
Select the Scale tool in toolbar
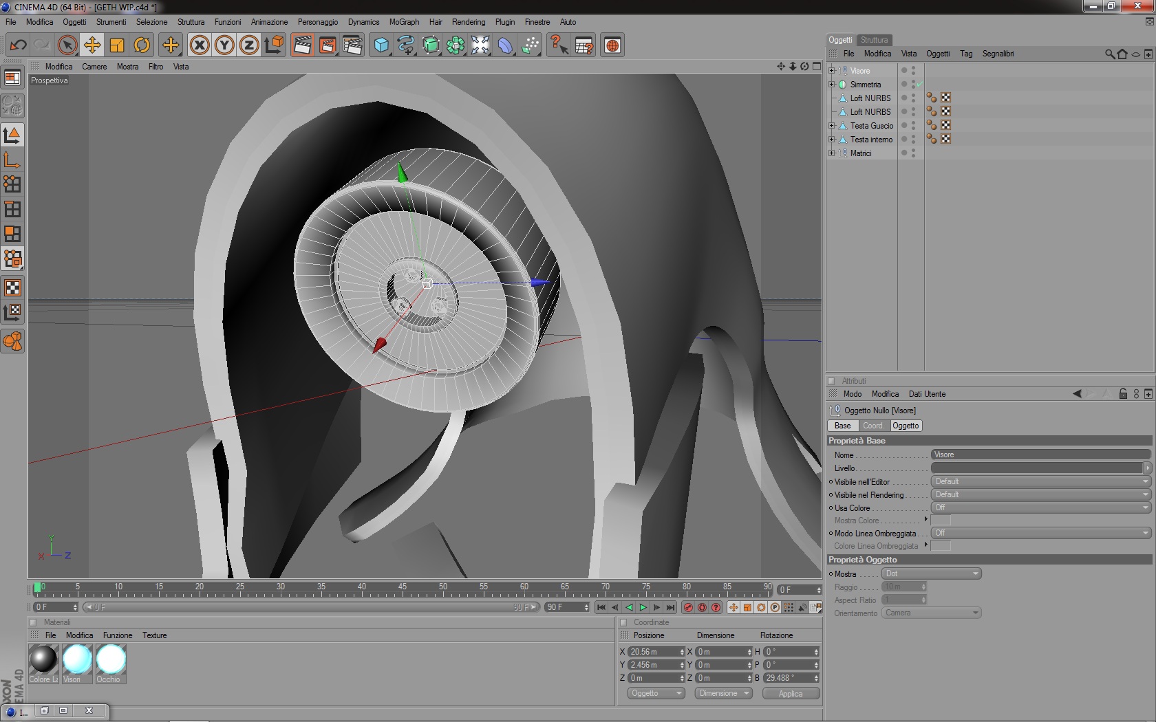[x=117, y=45]
